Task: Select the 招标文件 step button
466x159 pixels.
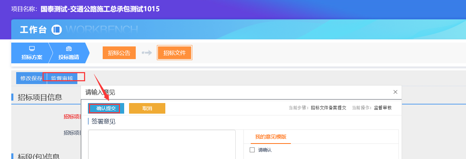Action: point(174,53)
